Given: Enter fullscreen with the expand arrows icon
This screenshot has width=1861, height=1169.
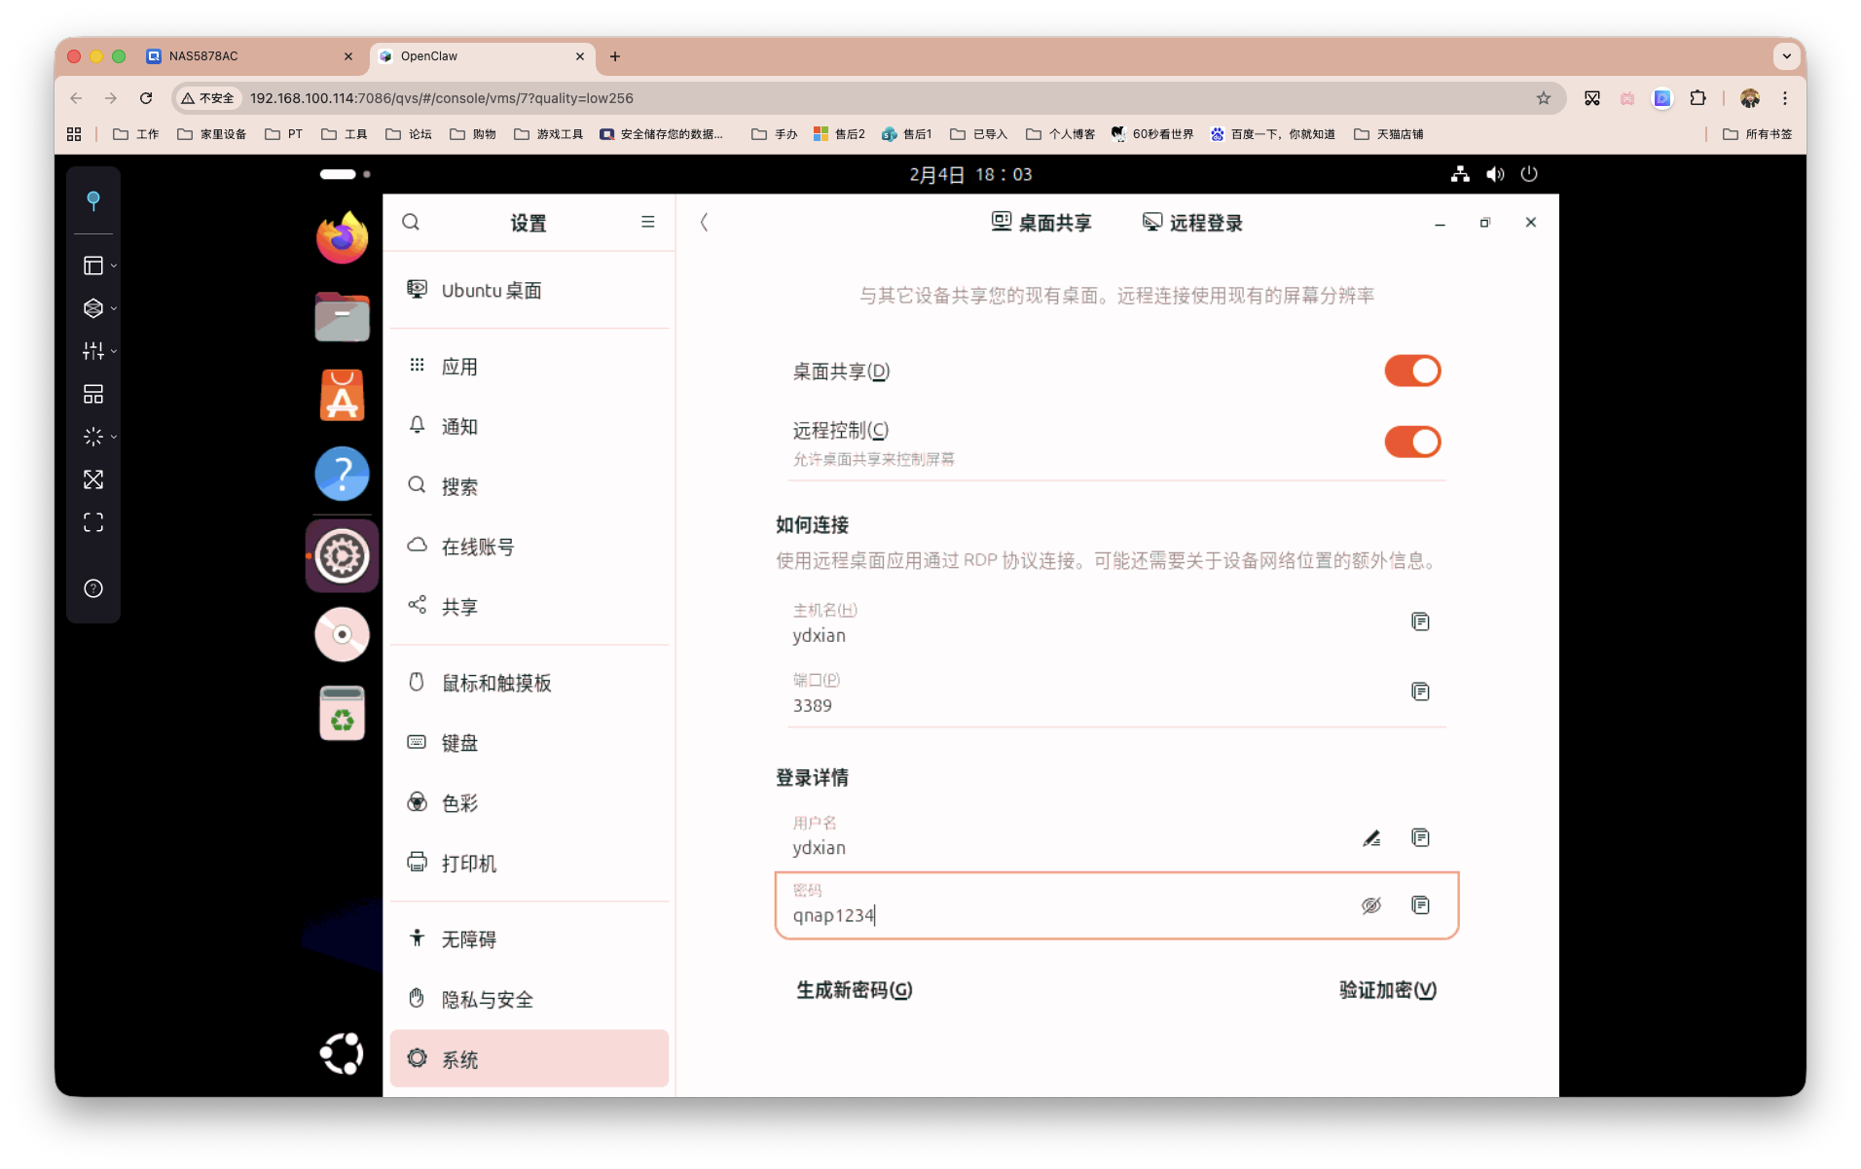Looking at the screenshot, I should click(x=93, y=478).
